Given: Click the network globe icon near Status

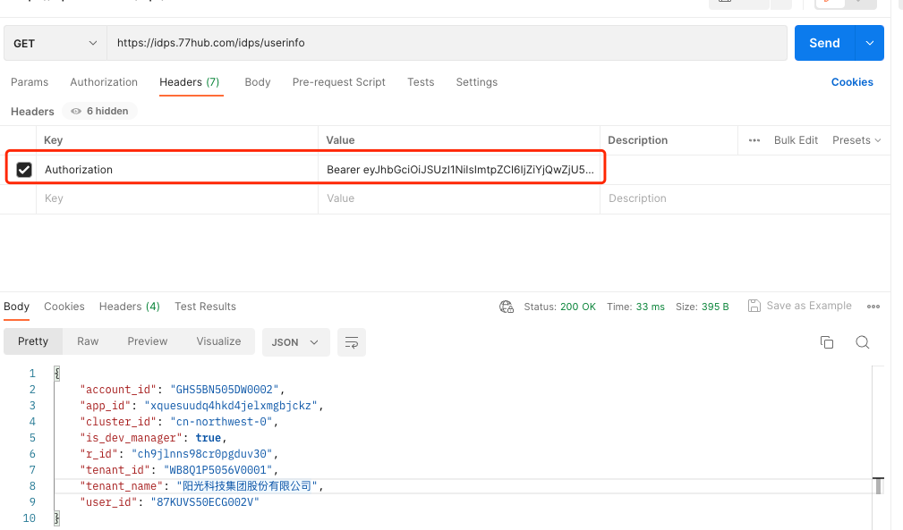Looking at the screenshot, I should 507,307.
